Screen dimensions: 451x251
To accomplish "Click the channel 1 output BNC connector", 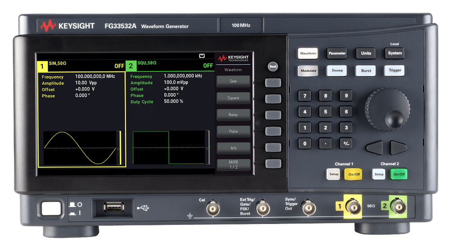I will (353, 207).
